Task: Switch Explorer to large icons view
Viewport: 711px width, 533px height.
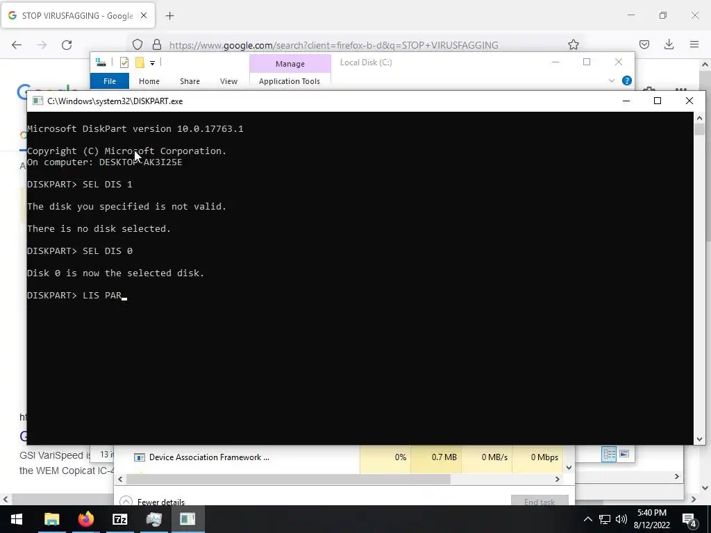Action: tap(624, 454)
